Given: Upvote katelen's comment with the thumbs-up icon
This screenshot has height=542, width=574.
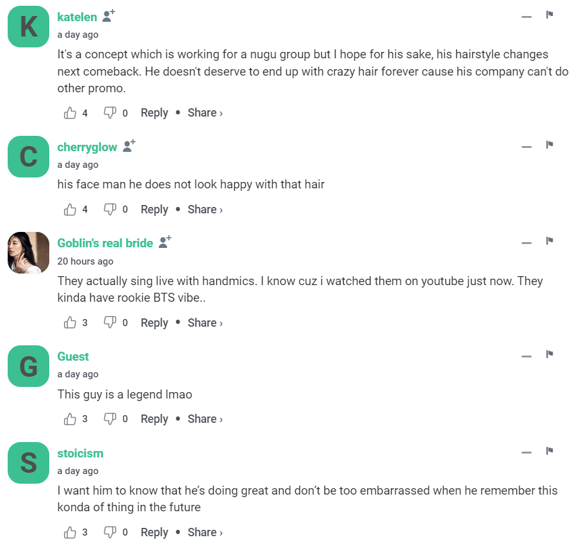Looking at the screenshot, I should pyautogui.click(x=70, y=113).
